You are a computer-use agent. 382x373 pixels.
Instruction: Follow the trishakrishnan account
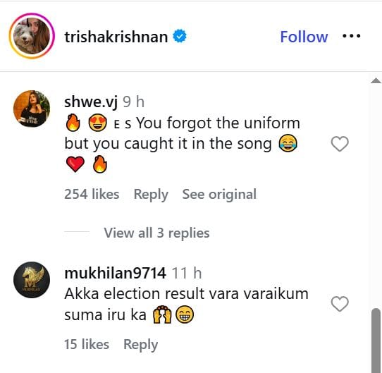[304, 37]
